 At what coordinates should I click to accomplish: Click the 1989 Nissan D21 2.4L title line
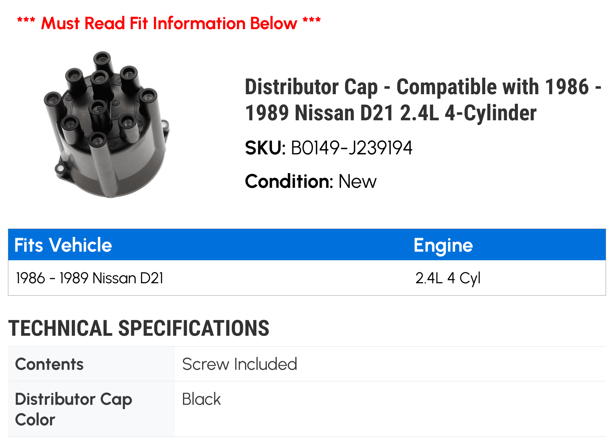click(x=391, y=113)
